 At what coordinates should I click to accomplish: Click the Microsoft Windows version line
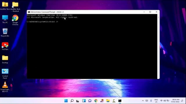click(x=50, y=15)
